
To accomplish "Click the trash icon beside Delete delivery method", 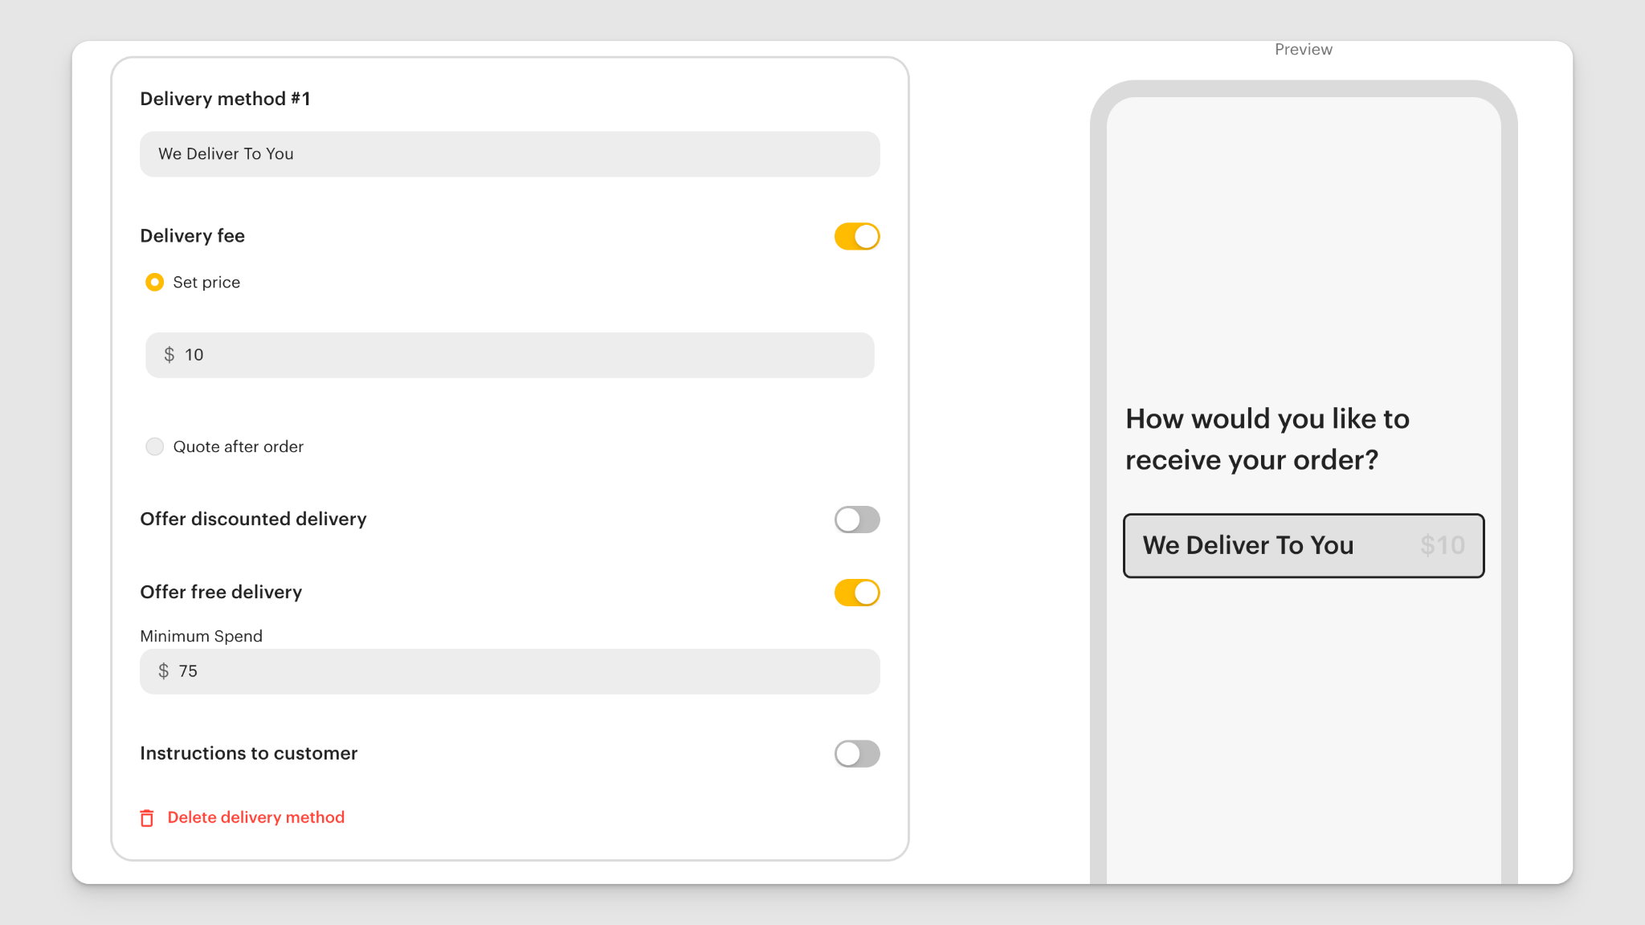I will tap(146, 817).
